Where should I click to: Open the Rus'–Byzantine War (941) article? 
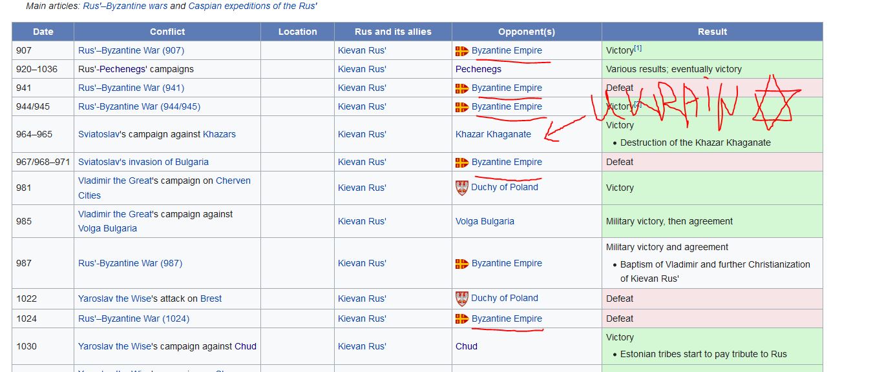(131, 88)
